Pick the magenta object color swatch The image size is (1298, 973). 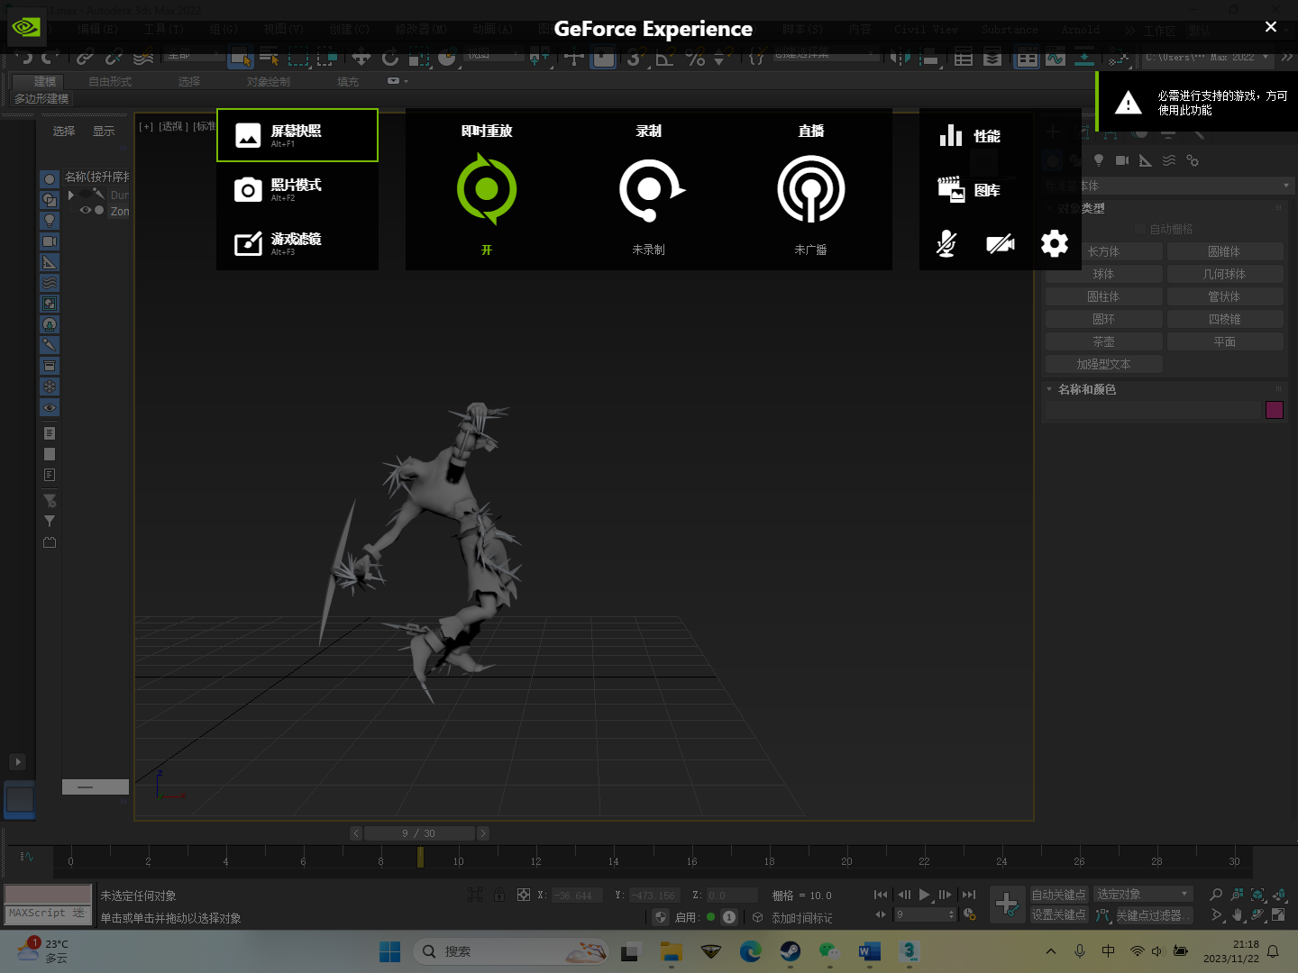point(1275,410)
